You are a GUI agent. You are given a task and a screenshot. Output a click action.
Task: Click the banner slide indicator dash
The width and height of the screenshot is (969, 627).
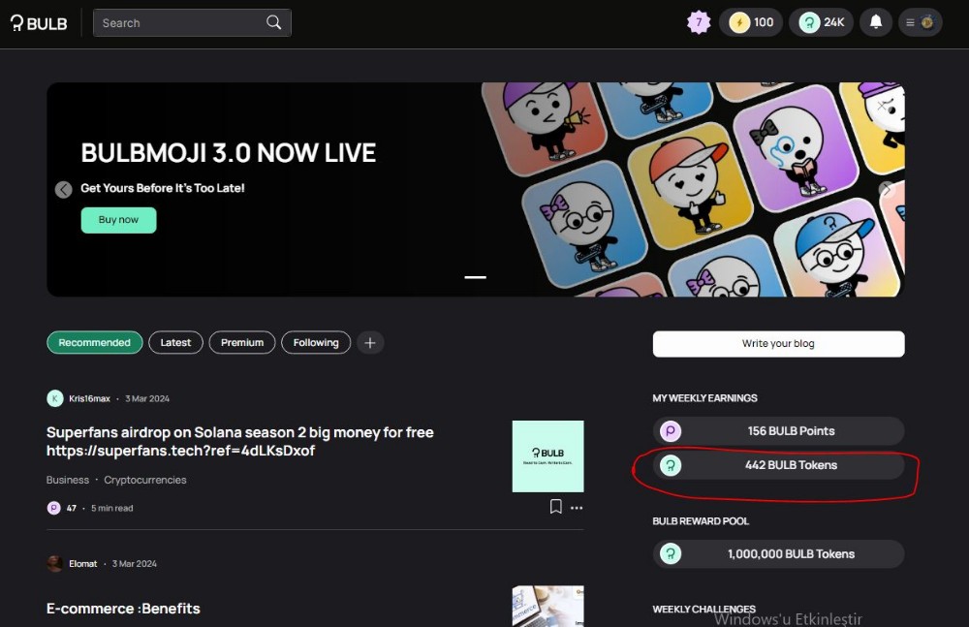475,277
